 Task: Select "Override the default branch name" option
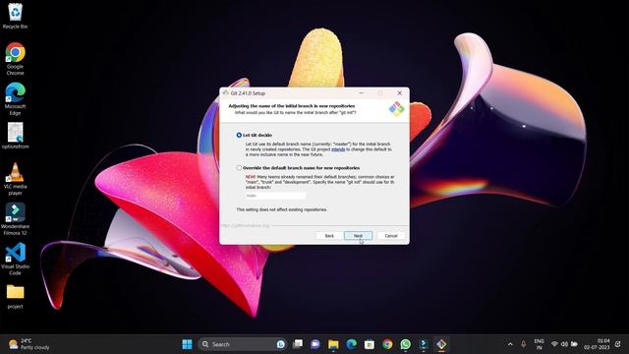point(239,168)
